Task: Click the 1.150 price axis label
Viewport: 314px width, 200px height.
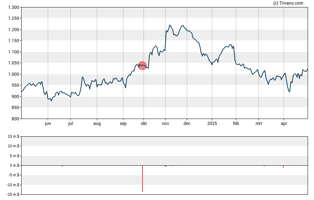Action: point(13,41)
